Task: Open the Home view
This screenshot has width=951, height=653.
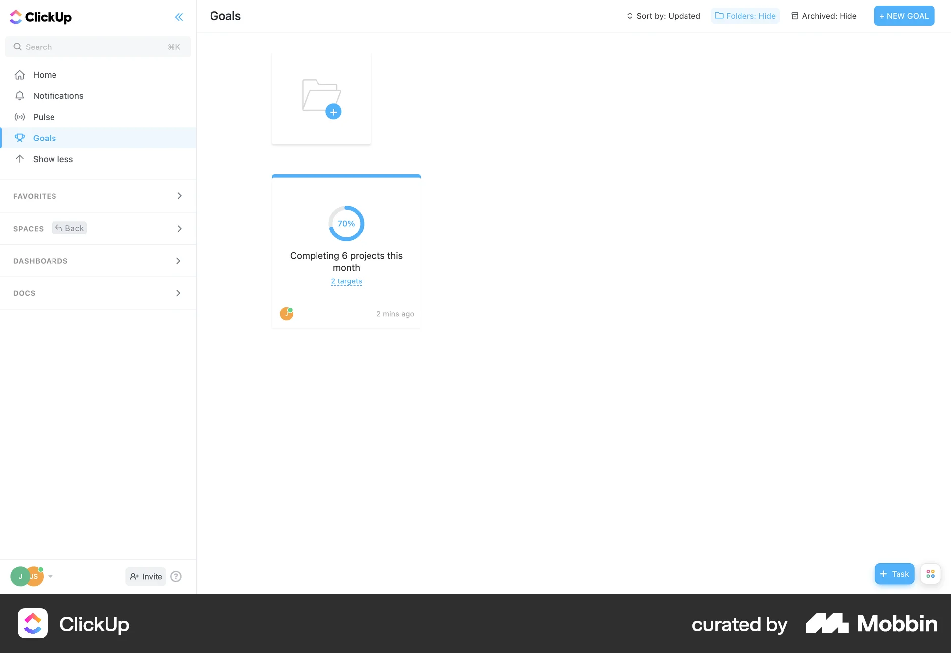Action: (45, 75)
